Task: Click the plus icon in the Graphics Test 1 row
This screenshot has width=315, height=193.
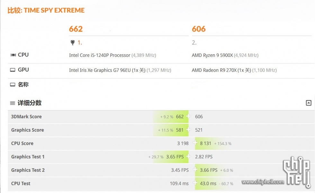Action: coord(188,156)
